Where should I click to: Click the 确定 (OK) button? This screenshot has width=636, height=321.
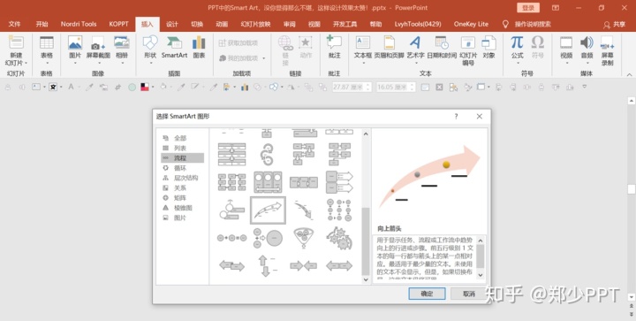[427, 294]
